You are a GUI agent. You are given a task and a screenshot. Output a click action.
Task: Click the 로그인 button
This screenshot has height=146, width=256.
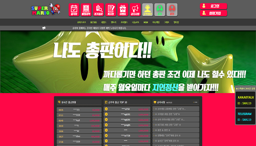tap(214, 6)
